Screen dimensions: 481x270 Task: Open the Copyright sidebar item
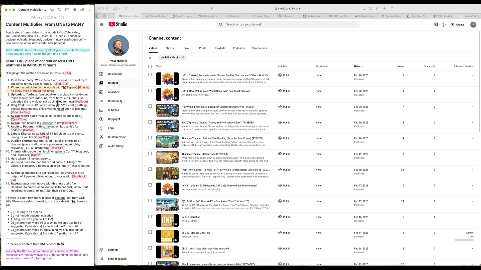[114, 119]
